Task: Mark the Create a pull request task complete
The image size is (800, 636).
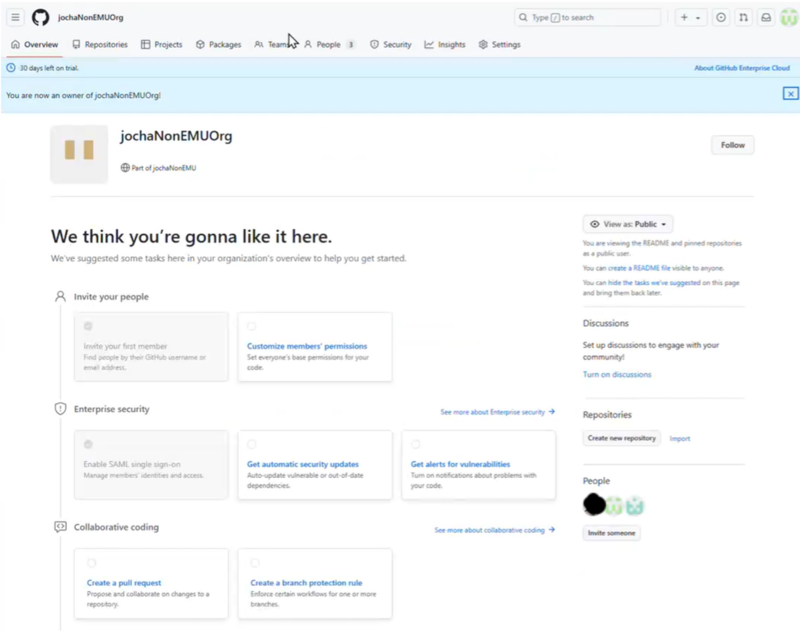Action: 92,563
